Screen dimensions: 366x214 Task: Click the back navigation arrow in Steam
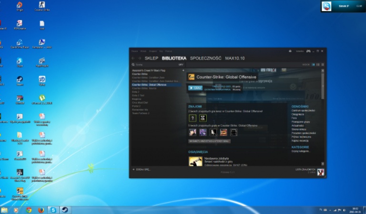[133, 58]
